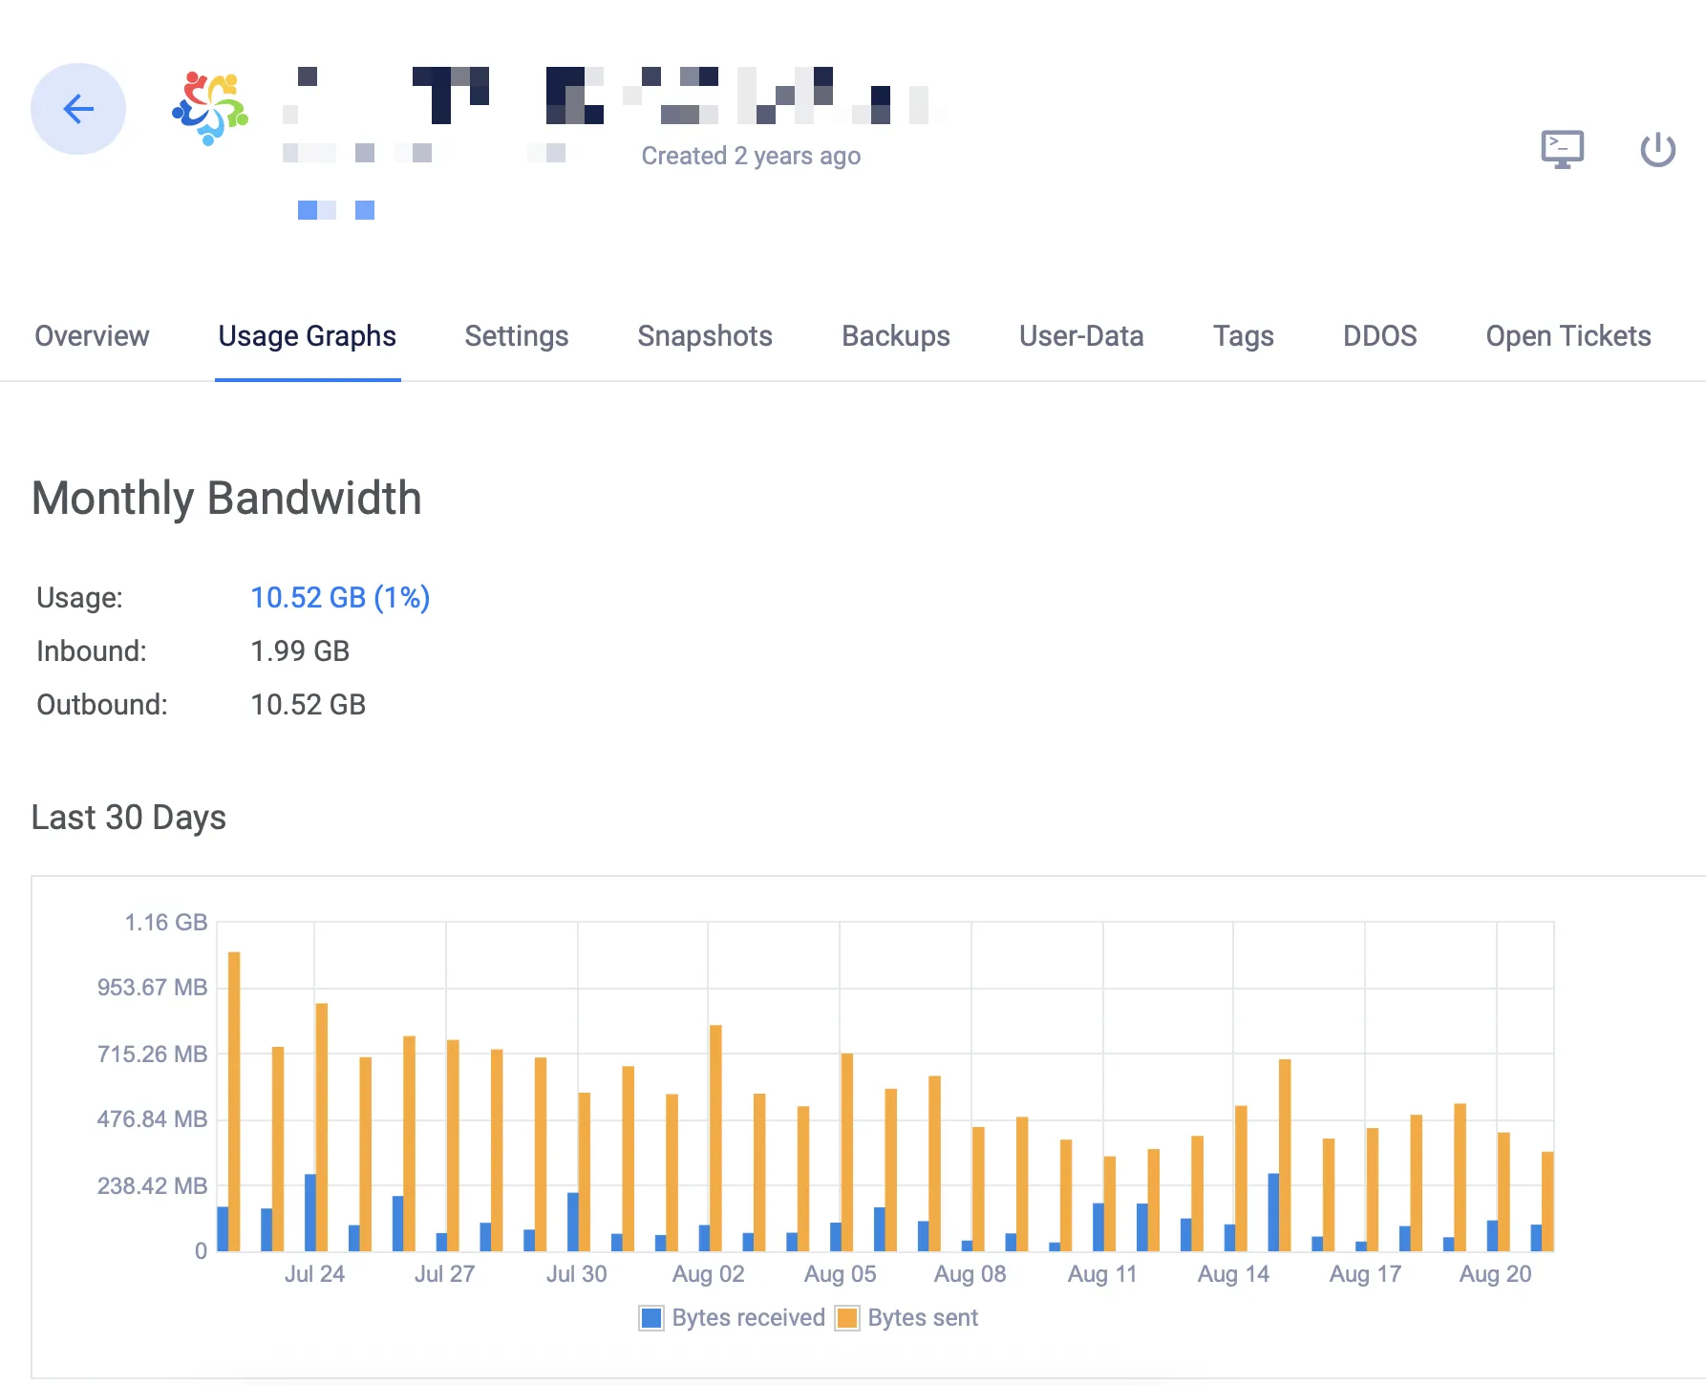This screenshot has width=1706, height=1385.
Task: Click the Aug 02 axis label
Action: coord(708,1274)
